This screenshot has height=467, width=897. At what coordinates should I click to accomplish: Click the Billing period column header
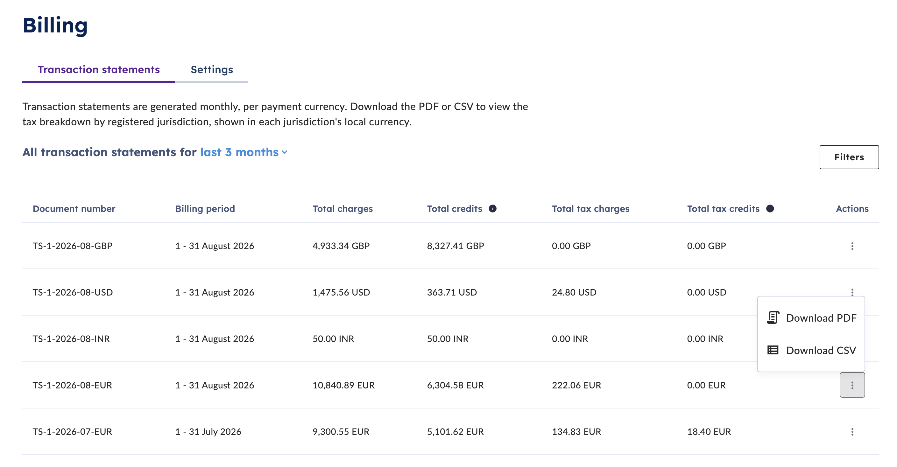click(x=205, y=209)
